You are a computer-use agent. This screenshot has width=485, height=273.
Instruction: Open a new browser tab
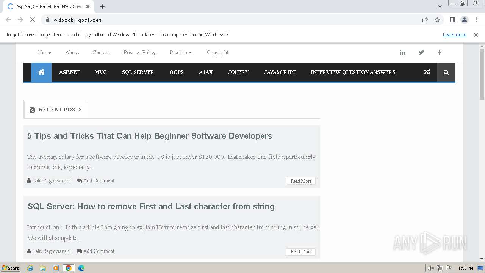[x=102, y=6]
